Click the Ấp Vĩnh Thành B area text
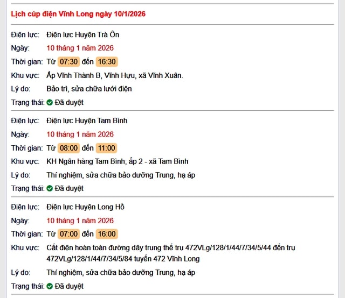Screen dimensions: 345x298 tap(115, 75)
